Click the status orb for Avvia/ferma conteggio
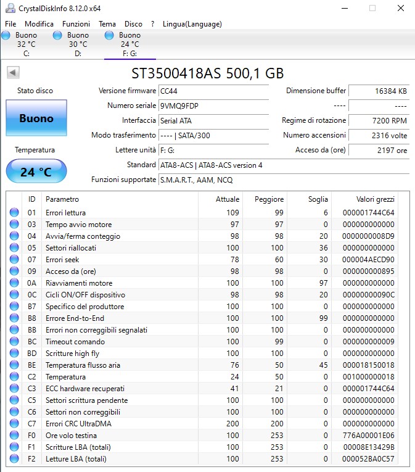The width and height of the screenshot is (415, 472). click(14, 236)
